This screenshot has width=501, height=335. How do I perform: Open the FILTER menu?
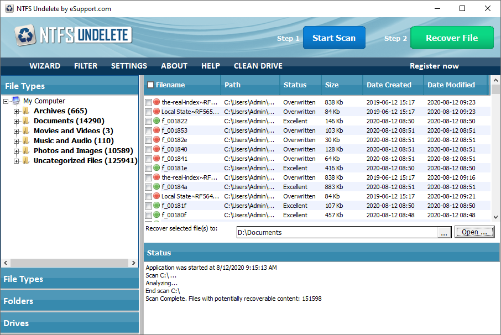[x=86, y=66]
